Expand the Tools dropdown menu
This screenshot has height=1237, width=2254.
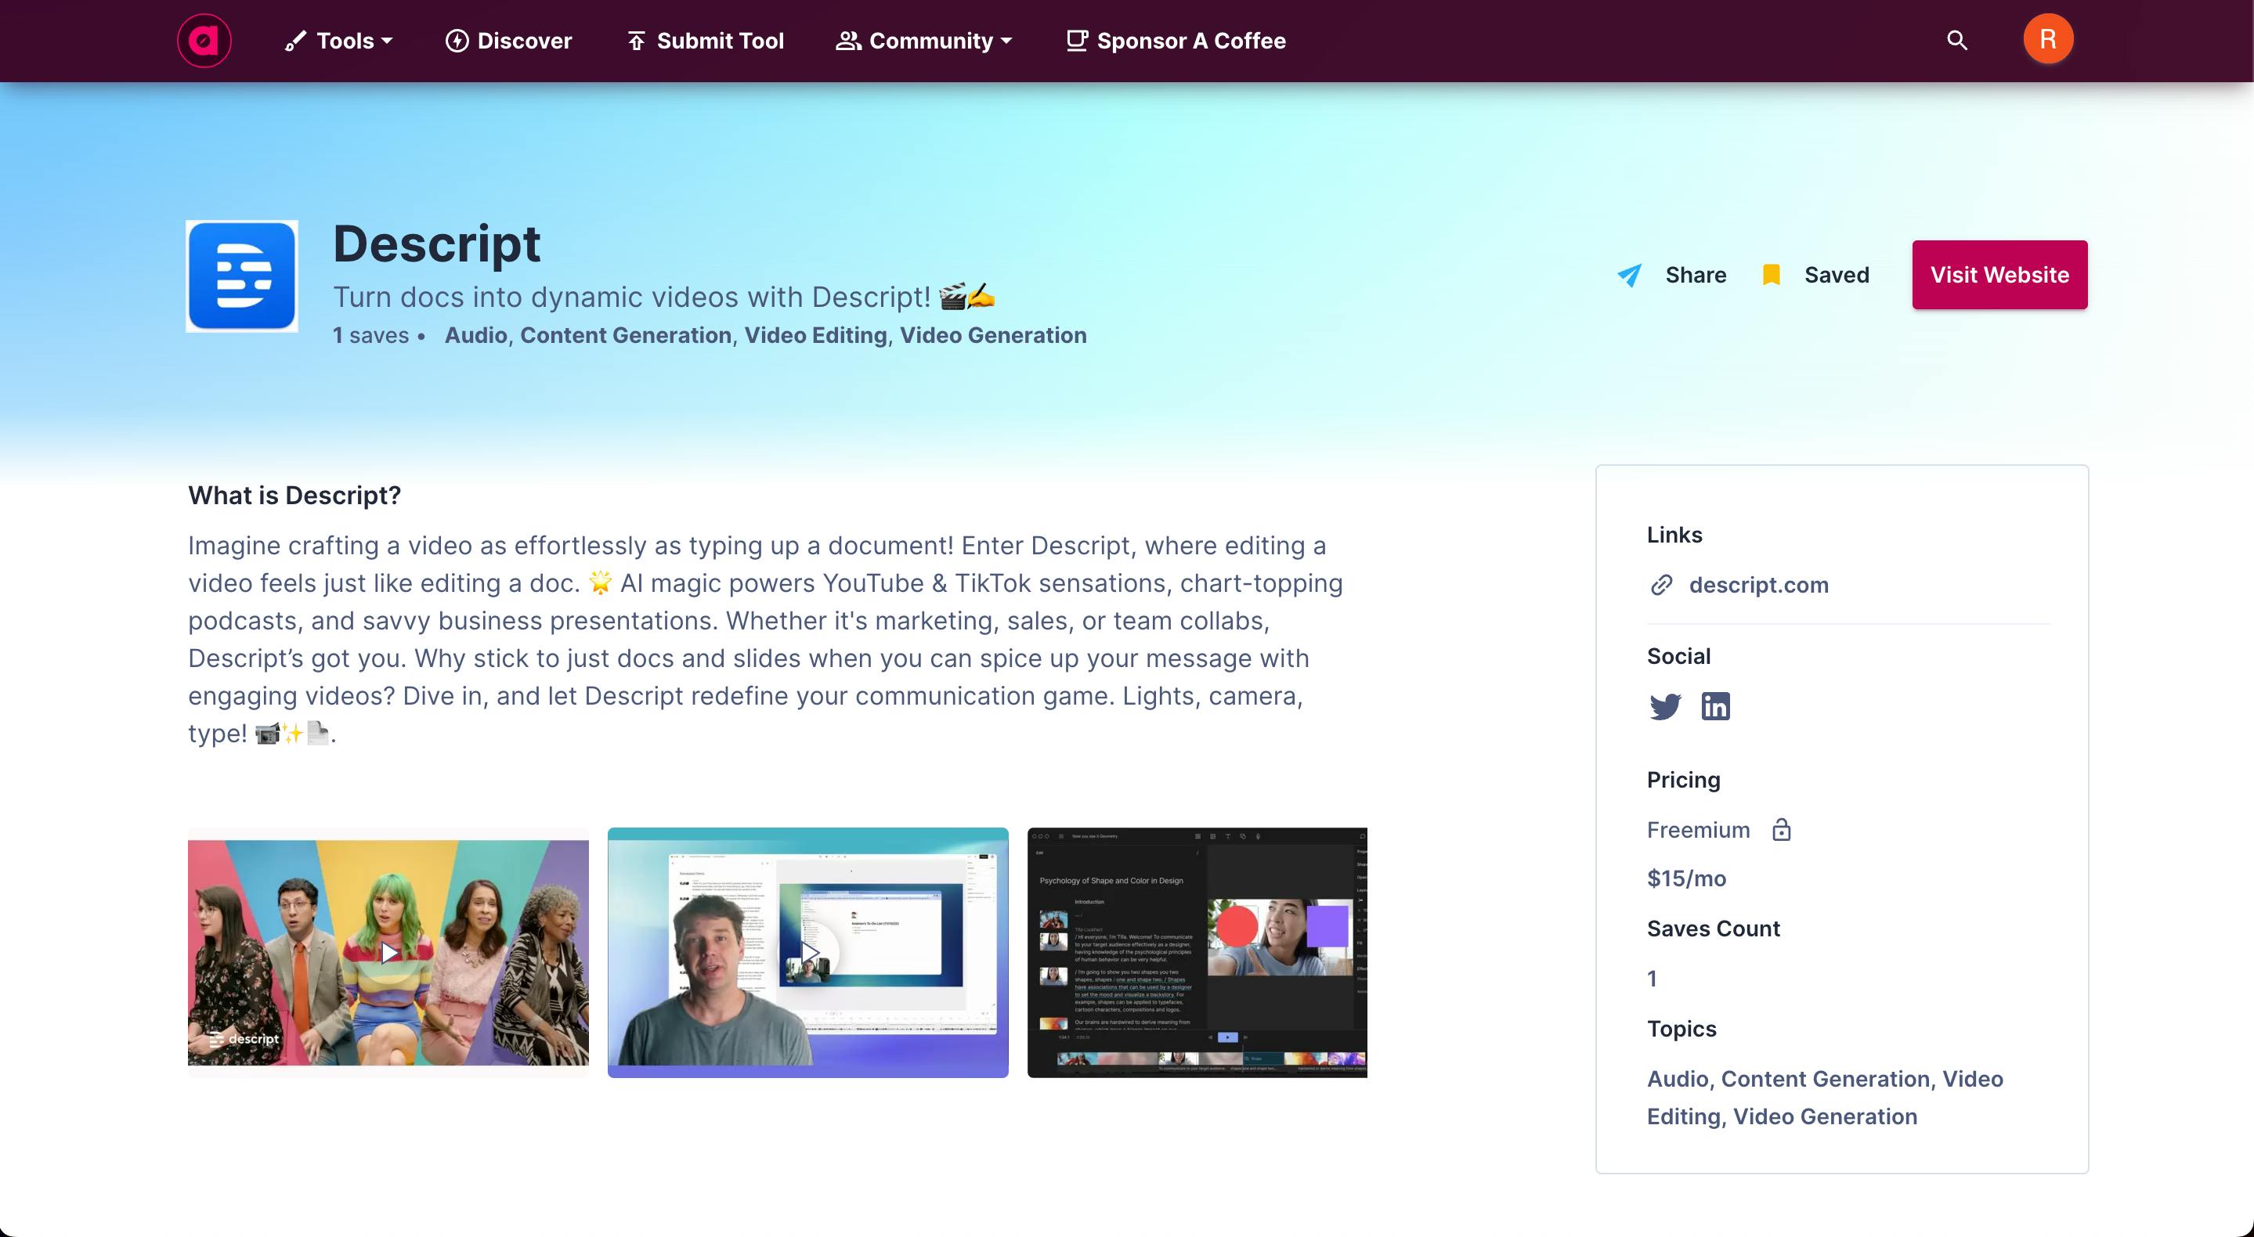(339, 40)
